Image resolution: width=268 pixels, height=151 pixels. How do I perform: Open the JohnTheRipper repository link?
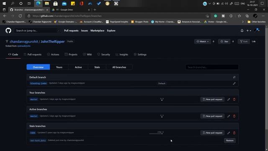(52, 42)
